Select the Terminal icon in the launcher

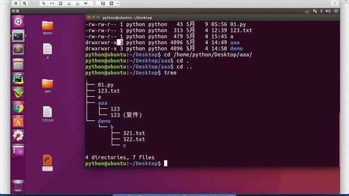pyautogui.click(x=18, y=36)
